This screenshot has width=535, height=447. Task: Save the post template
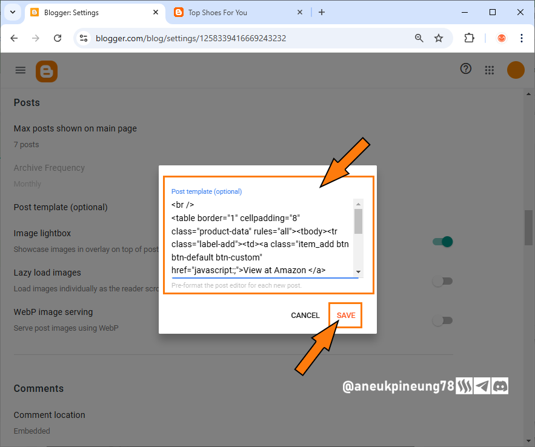point(345,316)
